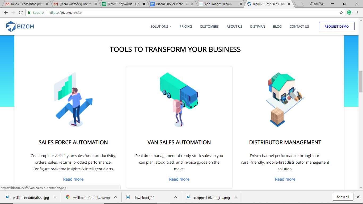Click the Van Sales Automation truck illustration
Viewport: 363px width, 204px height.
click(x=179, y=100)
